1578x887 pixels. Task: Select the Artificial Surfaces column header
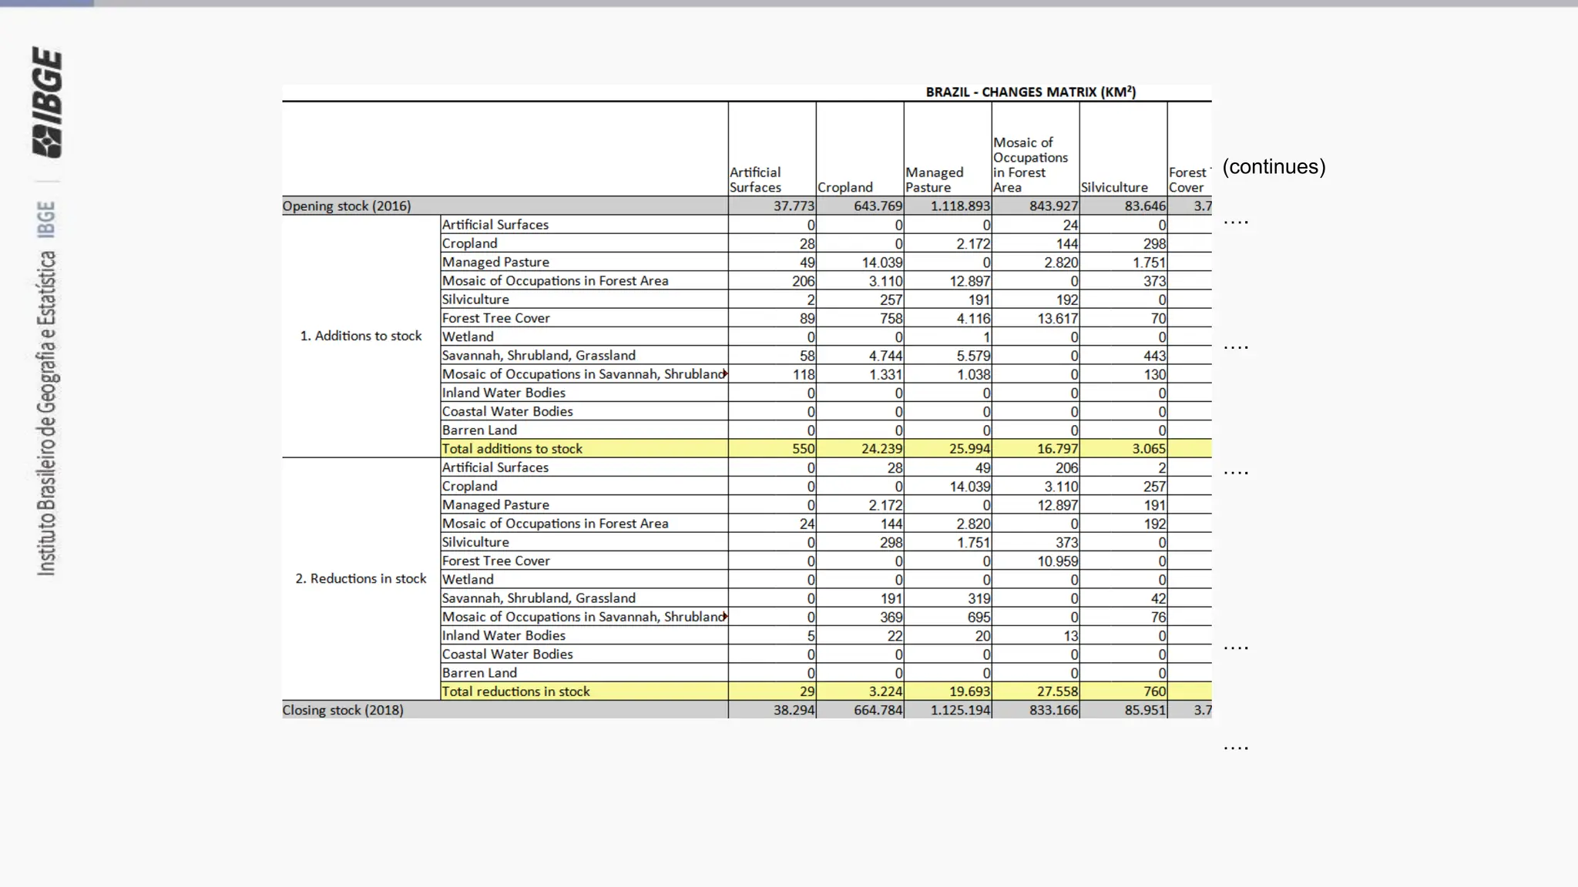pyautogui.click(x=755, y=179)
